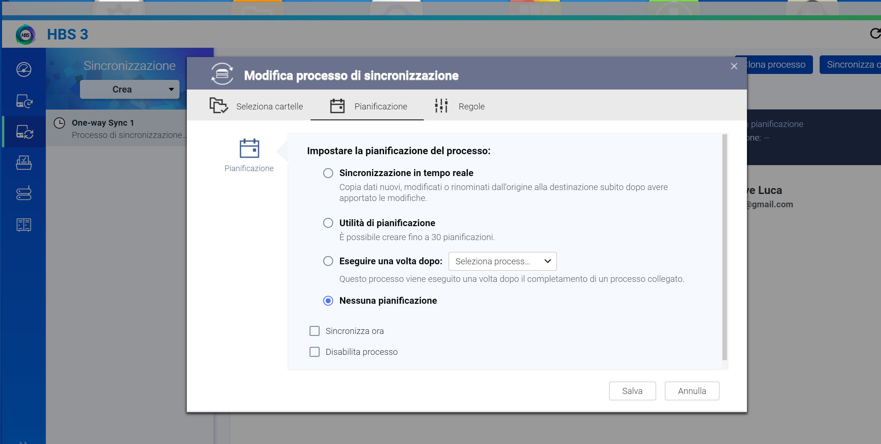The image size is (881, 444).
Task: Open the Job Logs sidebar icon
Action: (x=24, y=225)
